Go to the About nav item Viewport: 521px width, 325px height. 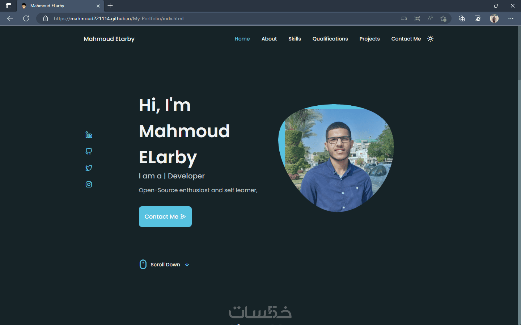click(269, 39)
